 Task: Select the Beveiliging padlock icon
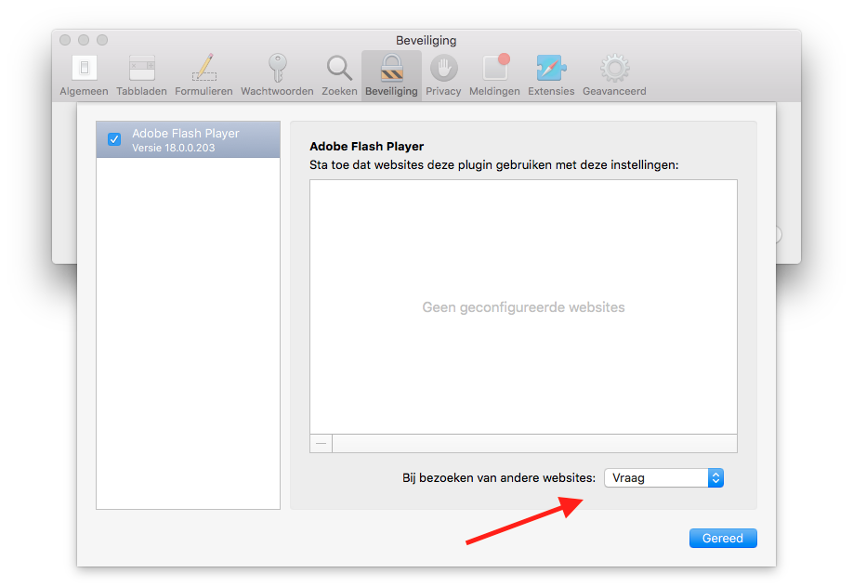391,74
